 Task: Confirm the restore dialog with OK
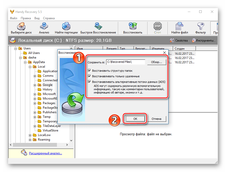[x=135, y=119]
